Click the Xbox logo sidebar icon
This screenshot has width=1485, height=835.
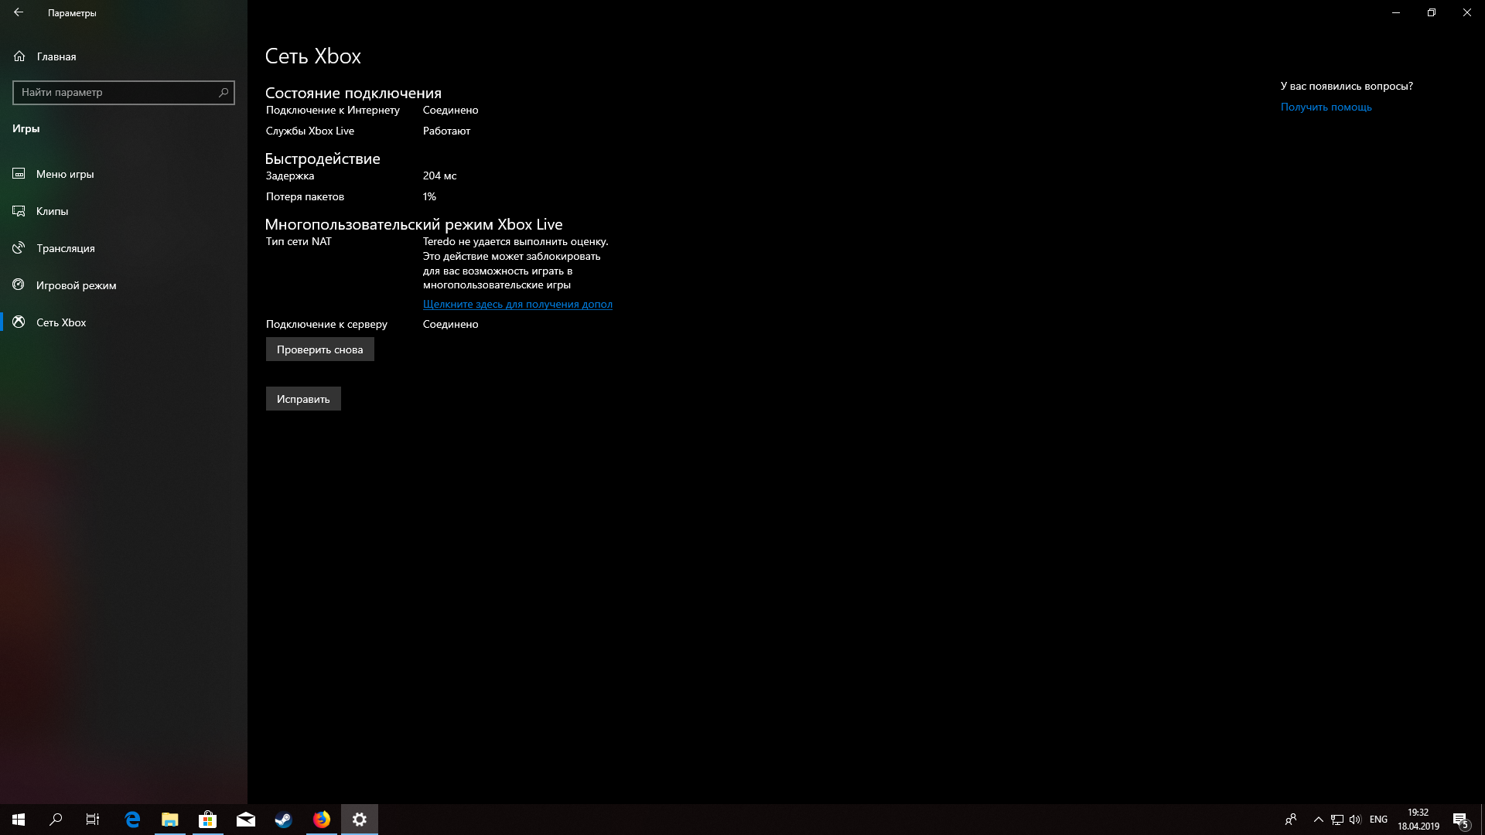pos(19,322)
